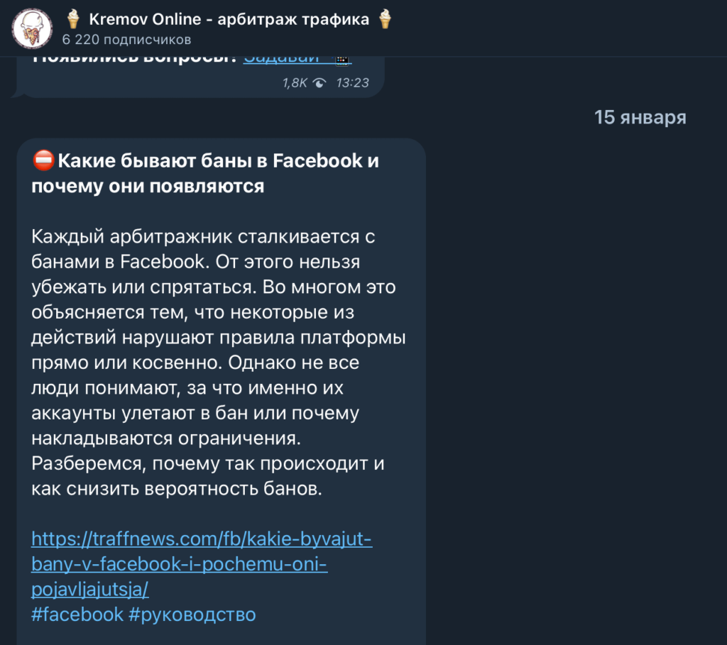Click the bold headline about Facebook bans
727x645 pixels.
pos(206,174)
